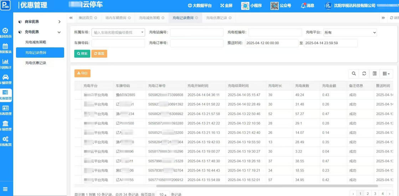This screenshot has width=399, height=196.
Task: Open the columns selection dropdown
Action: (386, 73)
